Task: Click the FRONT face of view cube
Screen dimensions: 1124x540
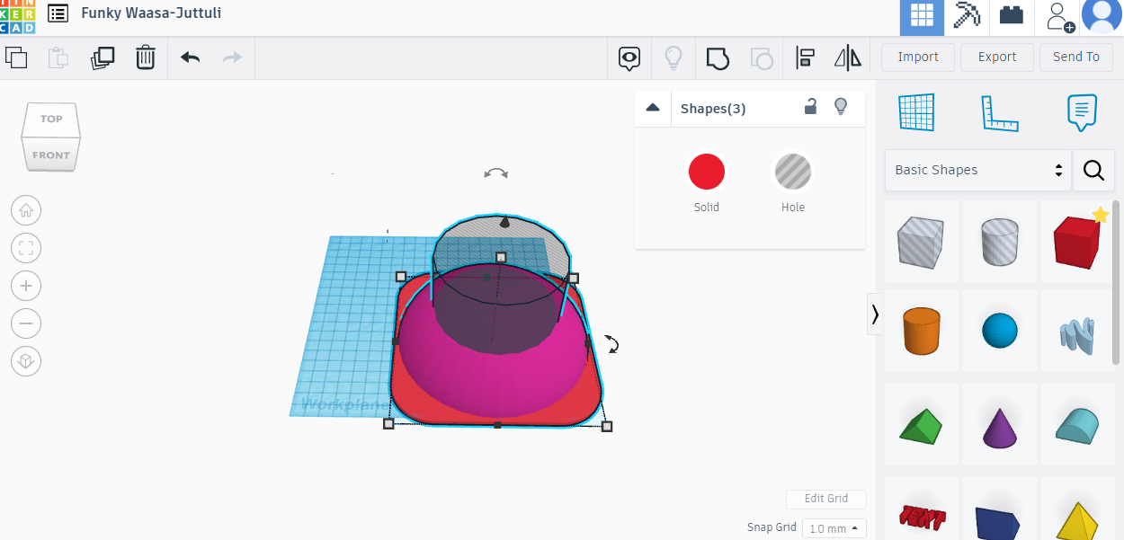Action: [x=51, y=155]
